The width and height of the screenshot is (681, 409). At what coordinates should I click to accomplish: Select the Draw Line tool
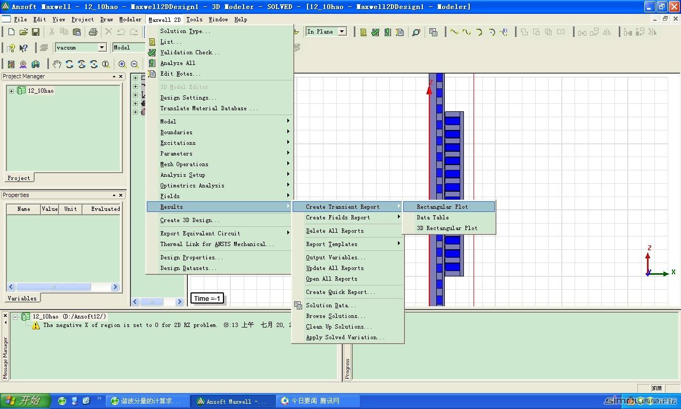(x=454, y=32)
